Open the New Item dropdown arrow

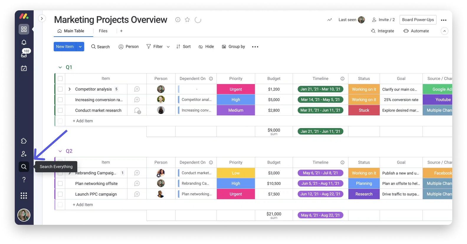tap(80, 47)
